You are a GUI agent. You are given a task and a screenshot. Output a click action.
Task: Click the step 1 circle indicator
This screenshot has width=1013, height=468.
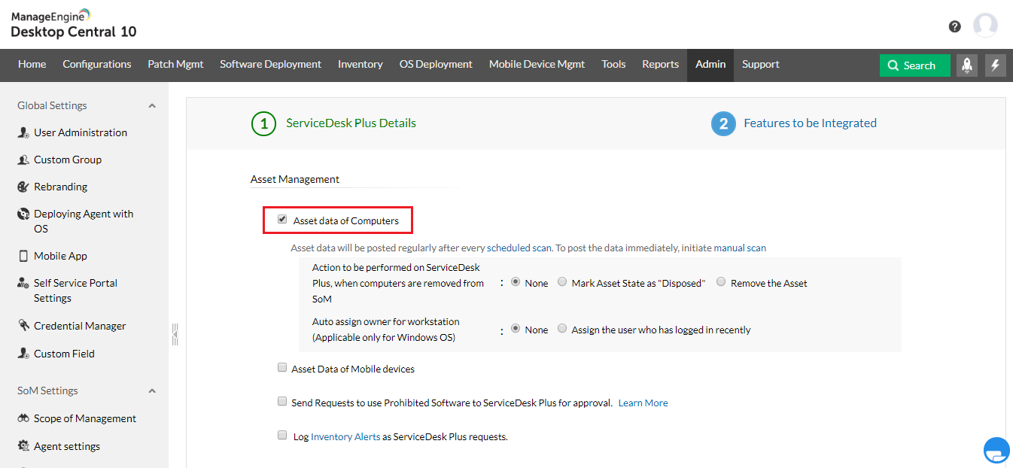click(263, 123)
